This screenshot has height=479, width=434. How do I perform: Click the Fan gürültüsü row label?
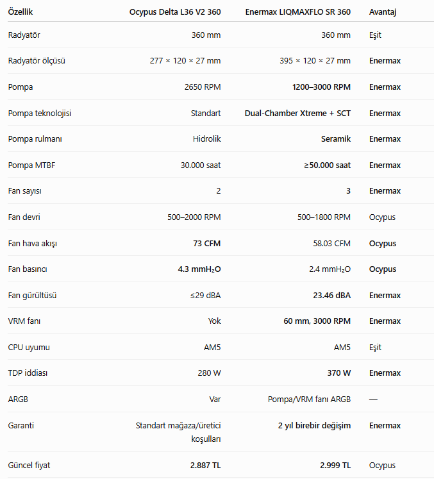33,296
